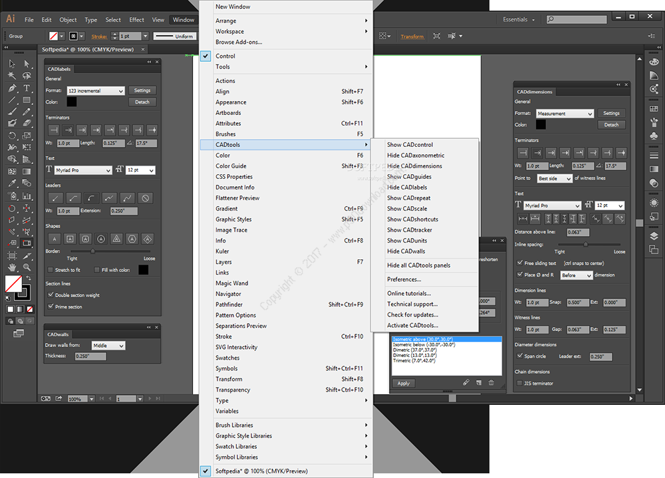The image size is (665, 478).
Task: Select the Type tool
Action: pos(27,88)
